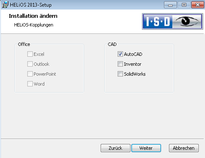The height and width of the screenshot is (158, 205).
Task: Toggle the disabled Outlook checkbox
Action: pos(30,64)
